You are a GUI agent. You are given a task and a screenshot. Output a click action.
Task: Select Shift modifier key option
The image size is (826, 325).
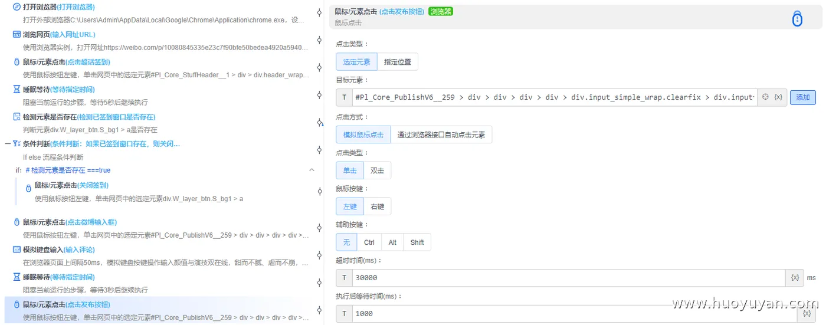(417, 242)
